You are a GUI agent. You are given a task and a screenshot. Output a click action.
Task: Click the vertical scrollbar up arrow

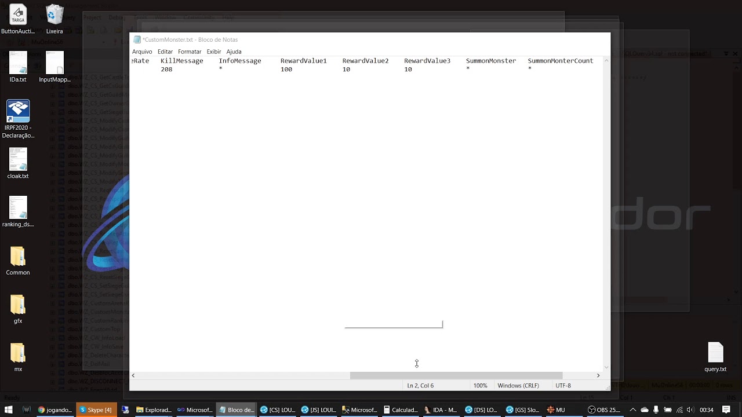coord(606,60)
